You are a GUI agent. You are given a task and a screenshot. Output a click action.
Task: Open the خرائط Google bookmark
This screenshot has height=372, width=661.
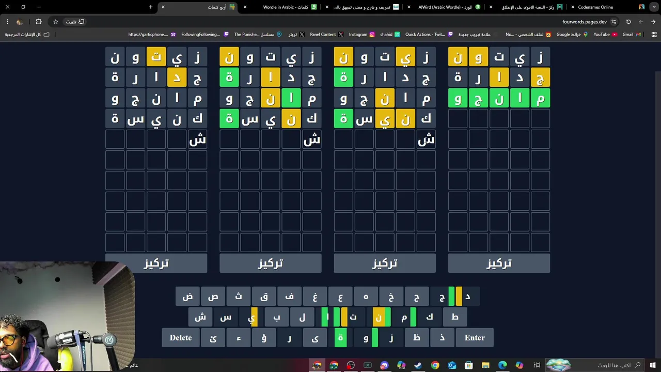[572, 34]
